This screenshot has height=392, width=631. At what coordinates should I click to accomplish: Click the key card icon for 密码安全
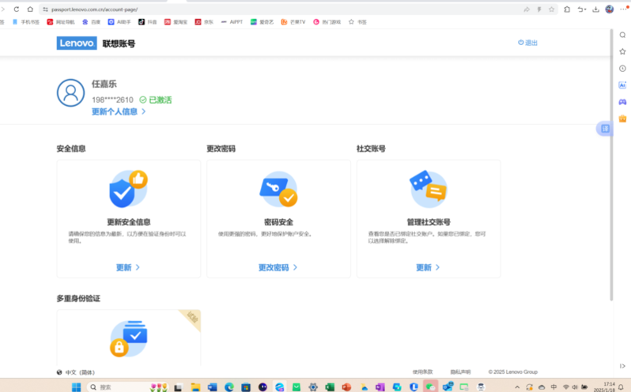(x=278, y=190)
